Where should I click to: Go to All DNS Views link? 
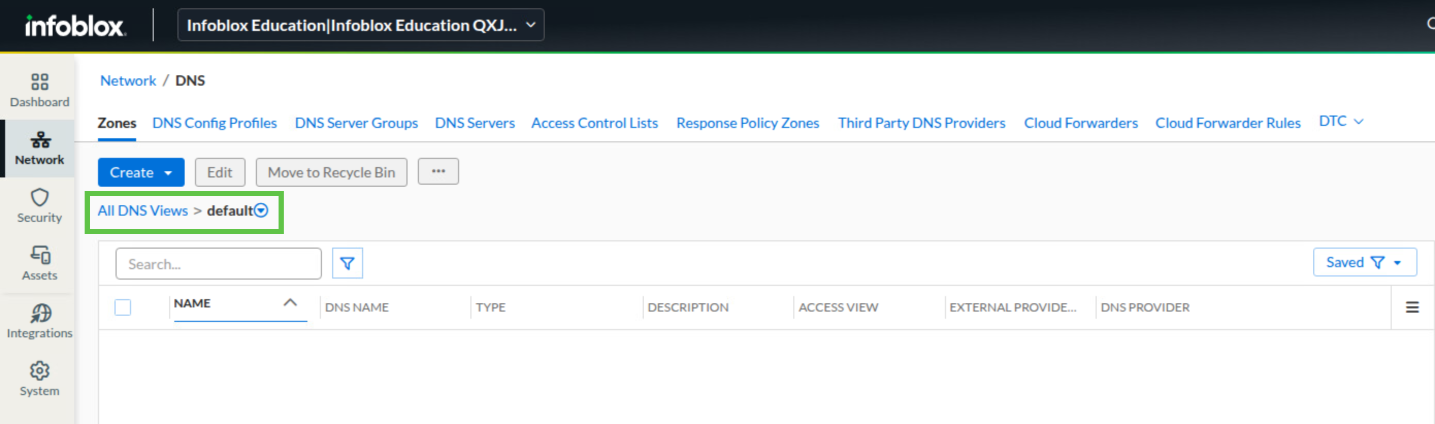(x=142, y=210)
